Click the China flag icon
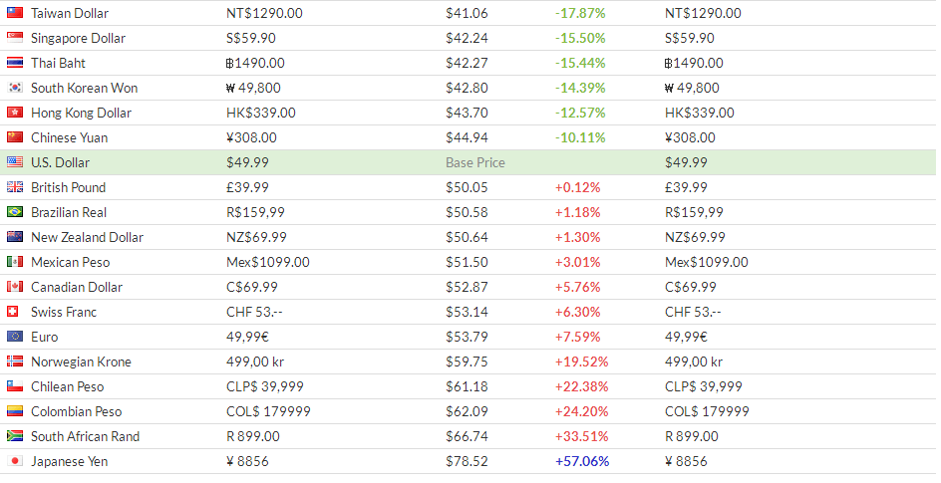The height and width of the screenshot is (483, 941). pos(15,137)
